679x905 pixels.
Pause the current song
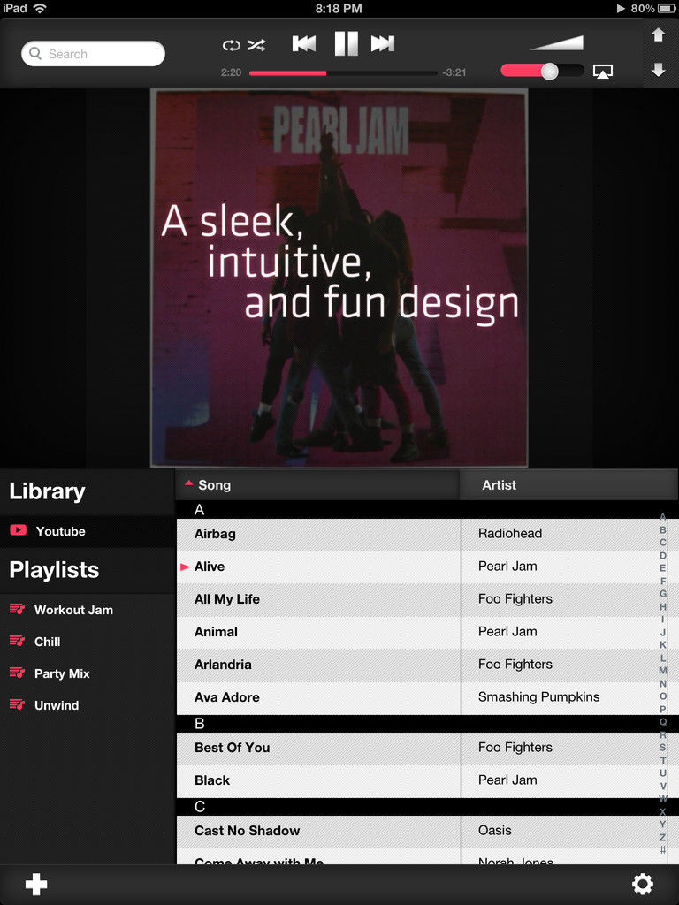point(346,43)
